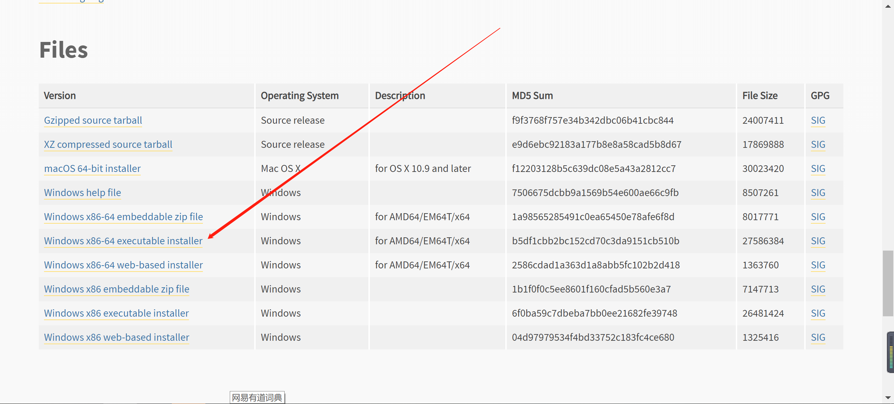This screenshot has height=404, width=894.
Task: Click scrollbar up arrow
Action: pyautogui.click(x=888, y=6)
